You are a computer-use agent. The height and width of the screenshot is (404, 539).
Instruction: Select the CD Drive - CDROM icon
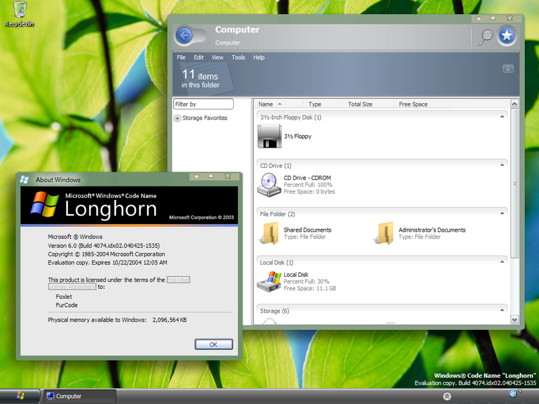point(269,184)
